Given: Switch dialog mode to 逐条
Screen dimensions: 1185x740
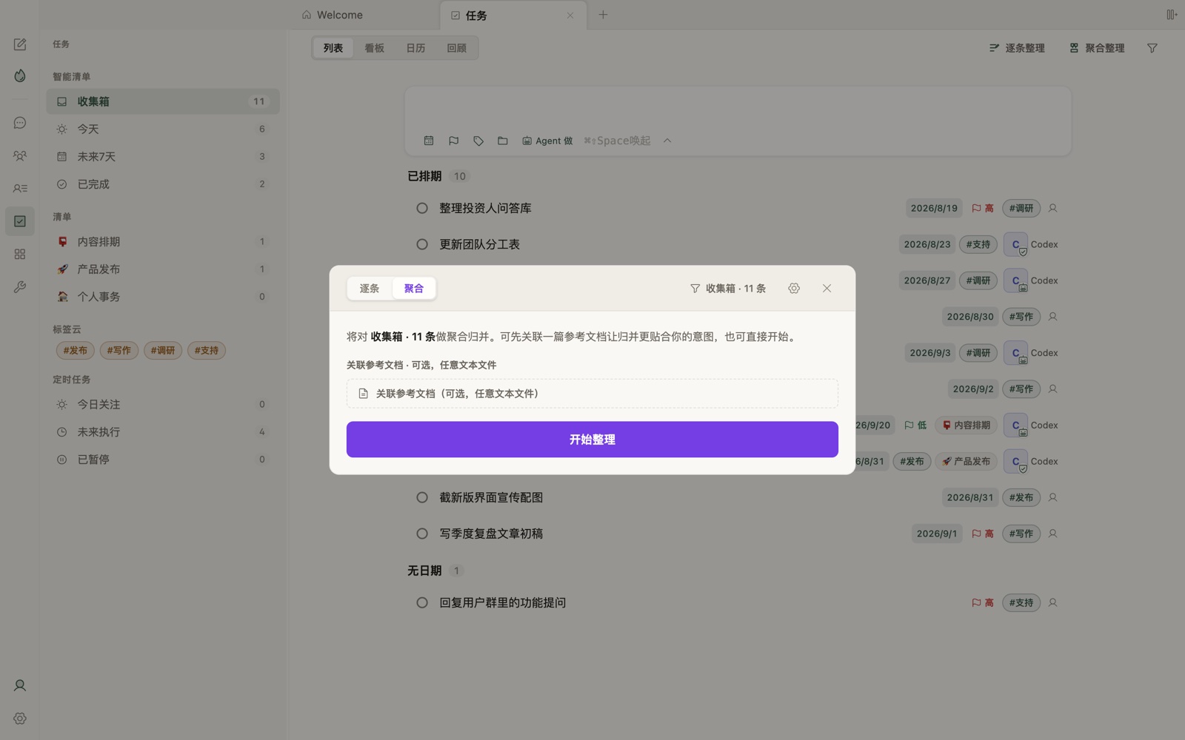Looking at the screenshot, I should click(x=370, y=289).
